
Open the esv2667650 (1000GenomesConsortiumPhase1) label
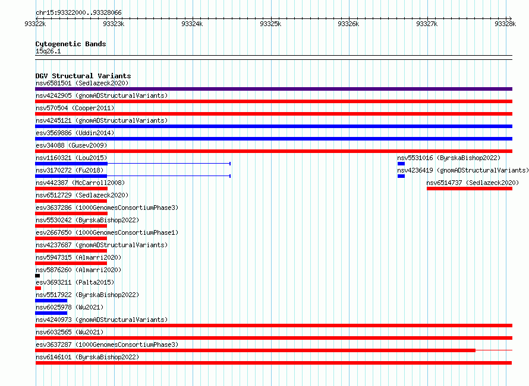[x=107, y=232]
